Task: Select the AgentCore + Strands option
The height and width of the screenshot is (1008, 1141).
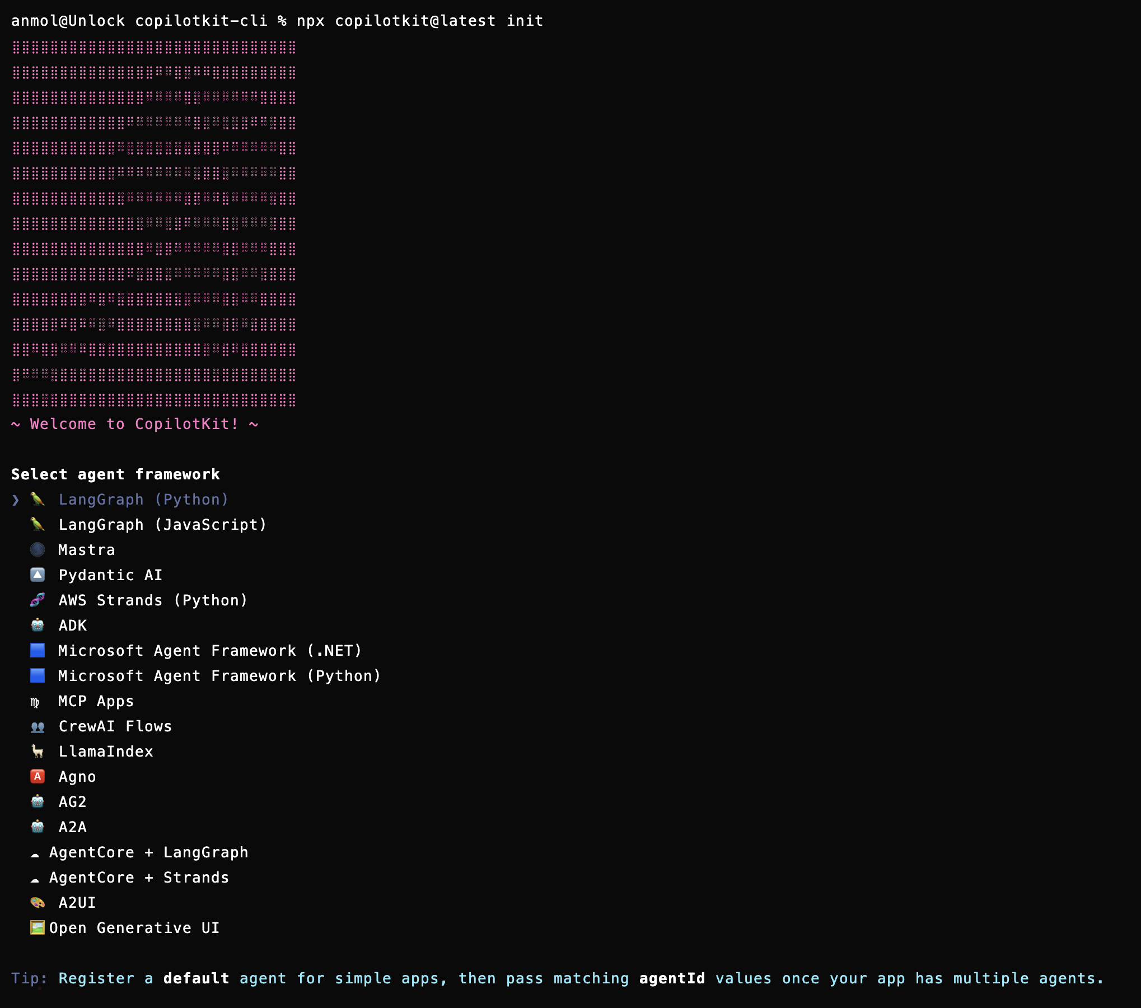Action: point(139,878)
